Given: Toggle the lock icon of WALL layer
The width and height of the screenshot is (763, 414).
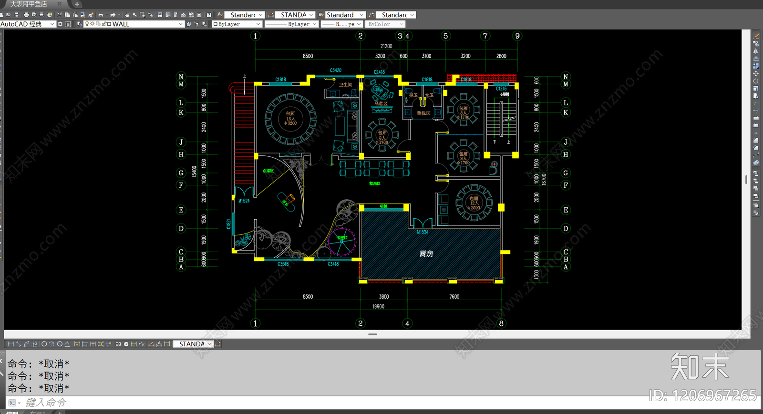Looking at the screenshot, I should pyautogui.click(x=103, y=24).
